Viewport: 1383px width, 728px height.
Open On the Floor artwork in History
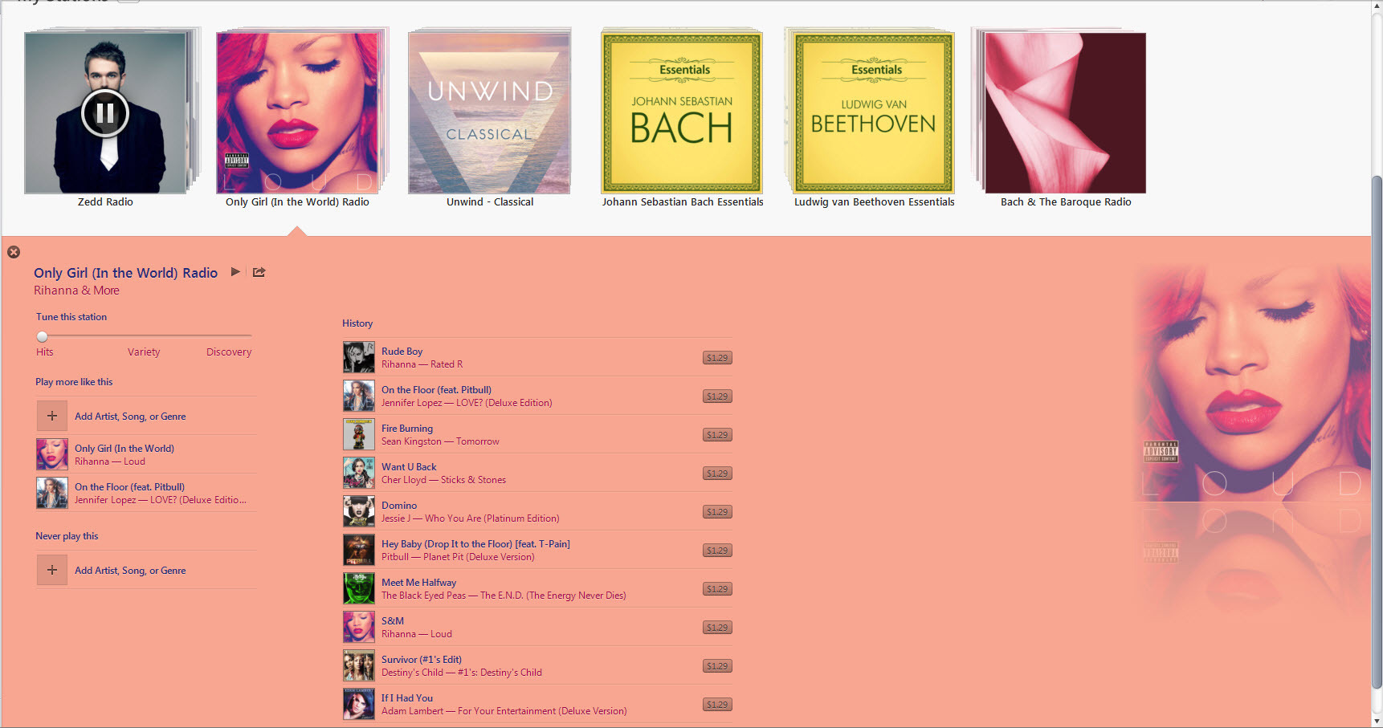(359, 396)
